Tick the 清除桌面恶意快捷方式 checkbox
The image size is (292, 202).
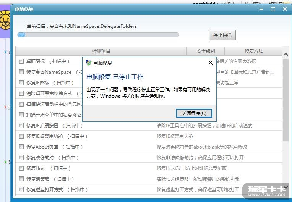pyautogui.click(x=21, y=94)
